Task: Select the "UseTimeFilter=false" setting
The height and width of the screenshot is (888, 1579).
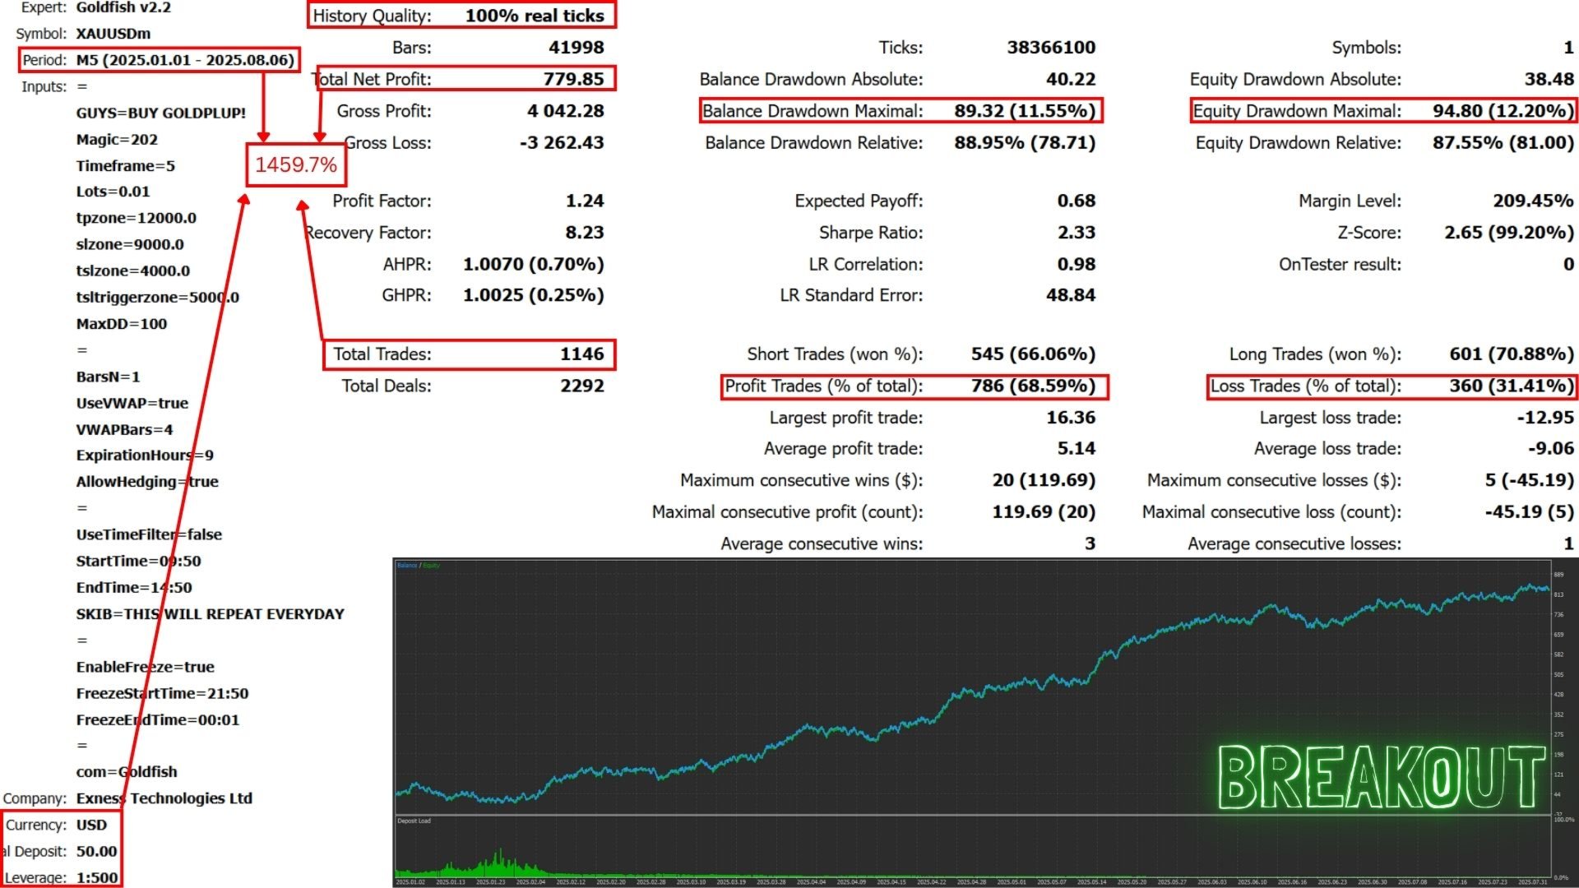Action: pos(149,534)
